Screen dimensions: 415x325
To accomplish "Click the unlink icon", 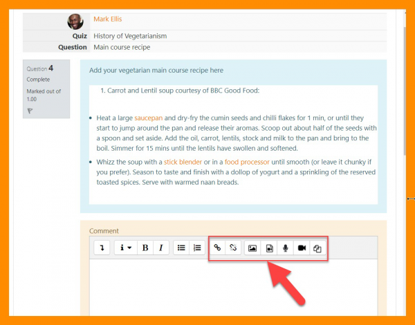I will pyautogui.click(x=233, y=248).
